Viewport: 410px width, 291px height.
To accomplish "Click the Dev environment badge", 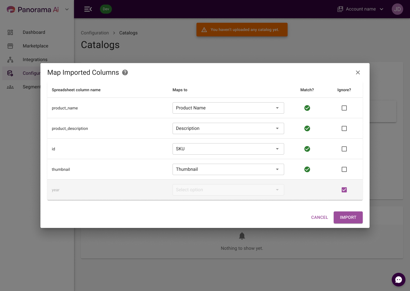I will (x=106, y=9).
